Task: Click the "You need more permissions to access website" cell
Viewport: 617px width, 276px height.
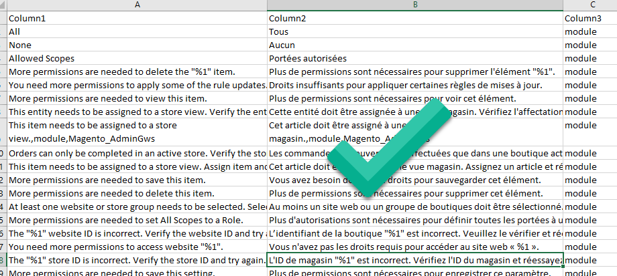Action: tap(137, 247)
